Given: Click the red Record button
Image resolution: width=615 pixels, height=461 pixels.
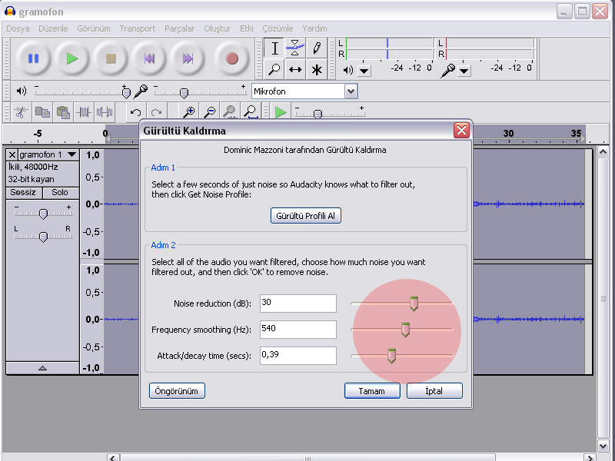Looking at the screenshot, I should point(231,58).
